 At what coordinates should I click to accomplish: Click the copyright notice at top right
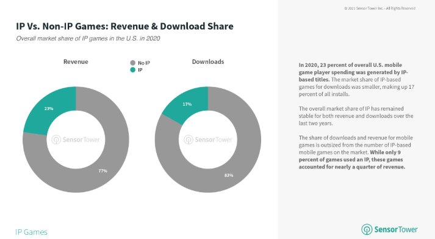coord(380,9)
